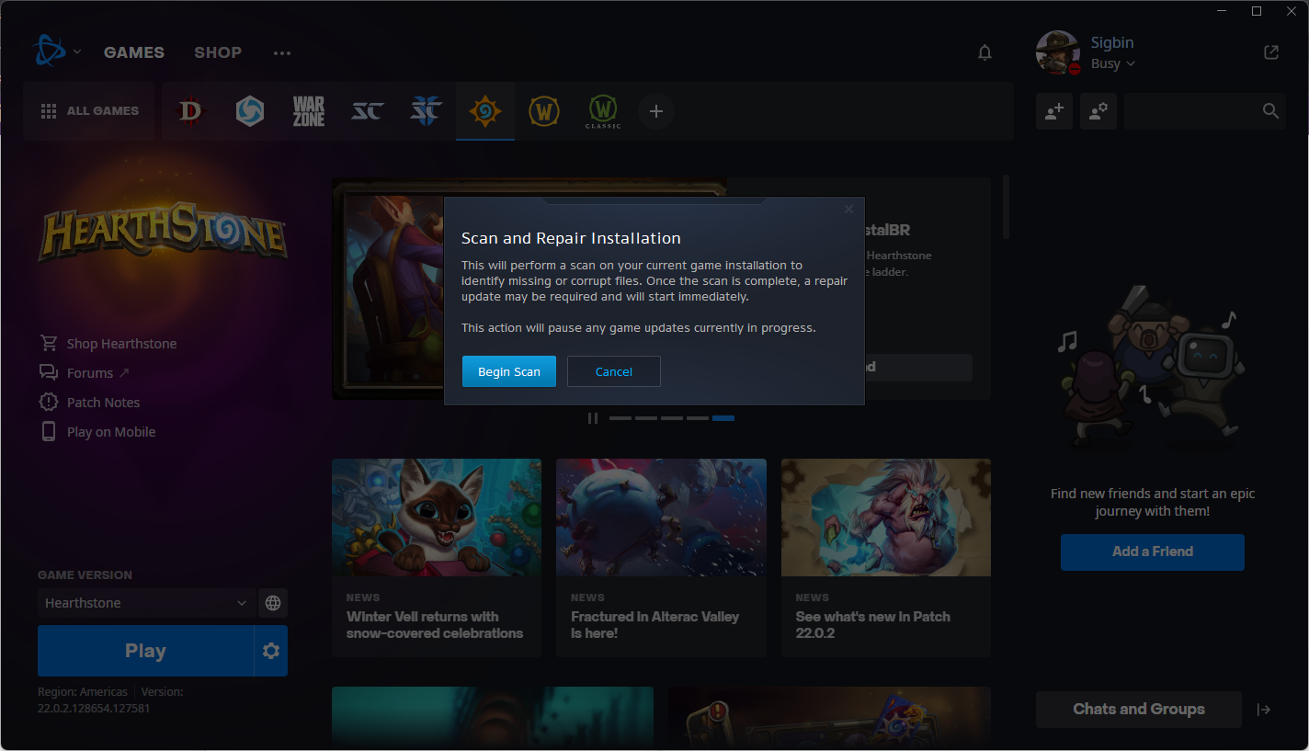Click the search magnifier icon
This screenshot has width=1309, height=751.
(1270, 111)
